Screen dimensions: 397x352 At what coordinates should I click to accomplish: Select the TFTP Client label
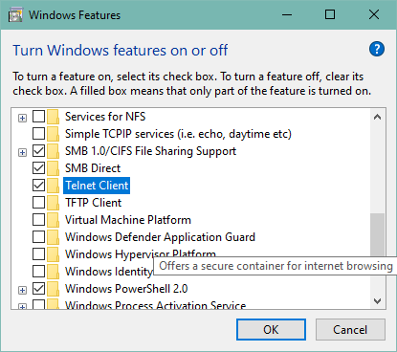click(x=93, y=203)
